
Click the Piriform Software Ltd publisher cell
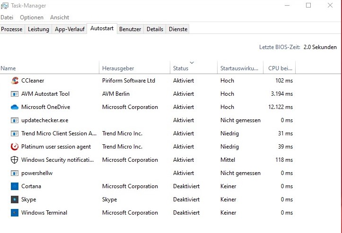coord(129,81)
